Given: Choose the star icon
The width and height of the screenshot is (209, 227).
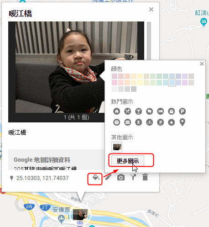Looking at the screenshot, I should point(172,122).
